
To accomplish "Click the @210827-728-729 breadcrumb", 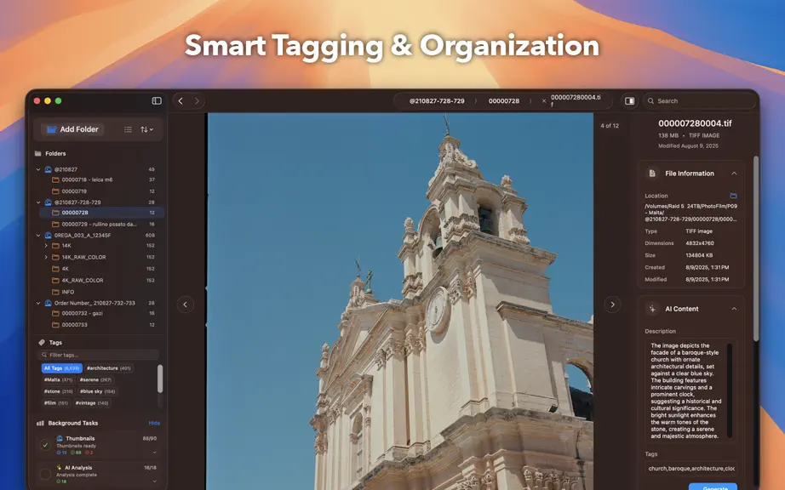I will pyautogui.click(x=437, y=101).
